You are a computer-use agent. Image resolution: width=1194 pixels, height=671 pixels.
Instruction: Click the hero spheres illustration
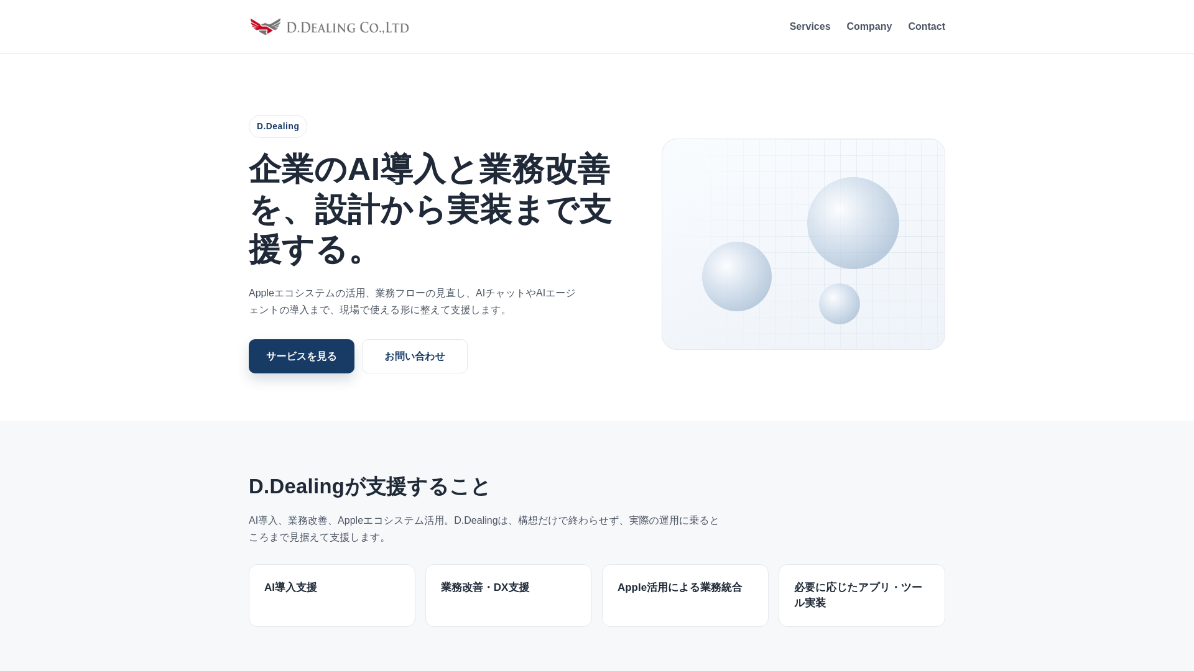coord(803,244)
